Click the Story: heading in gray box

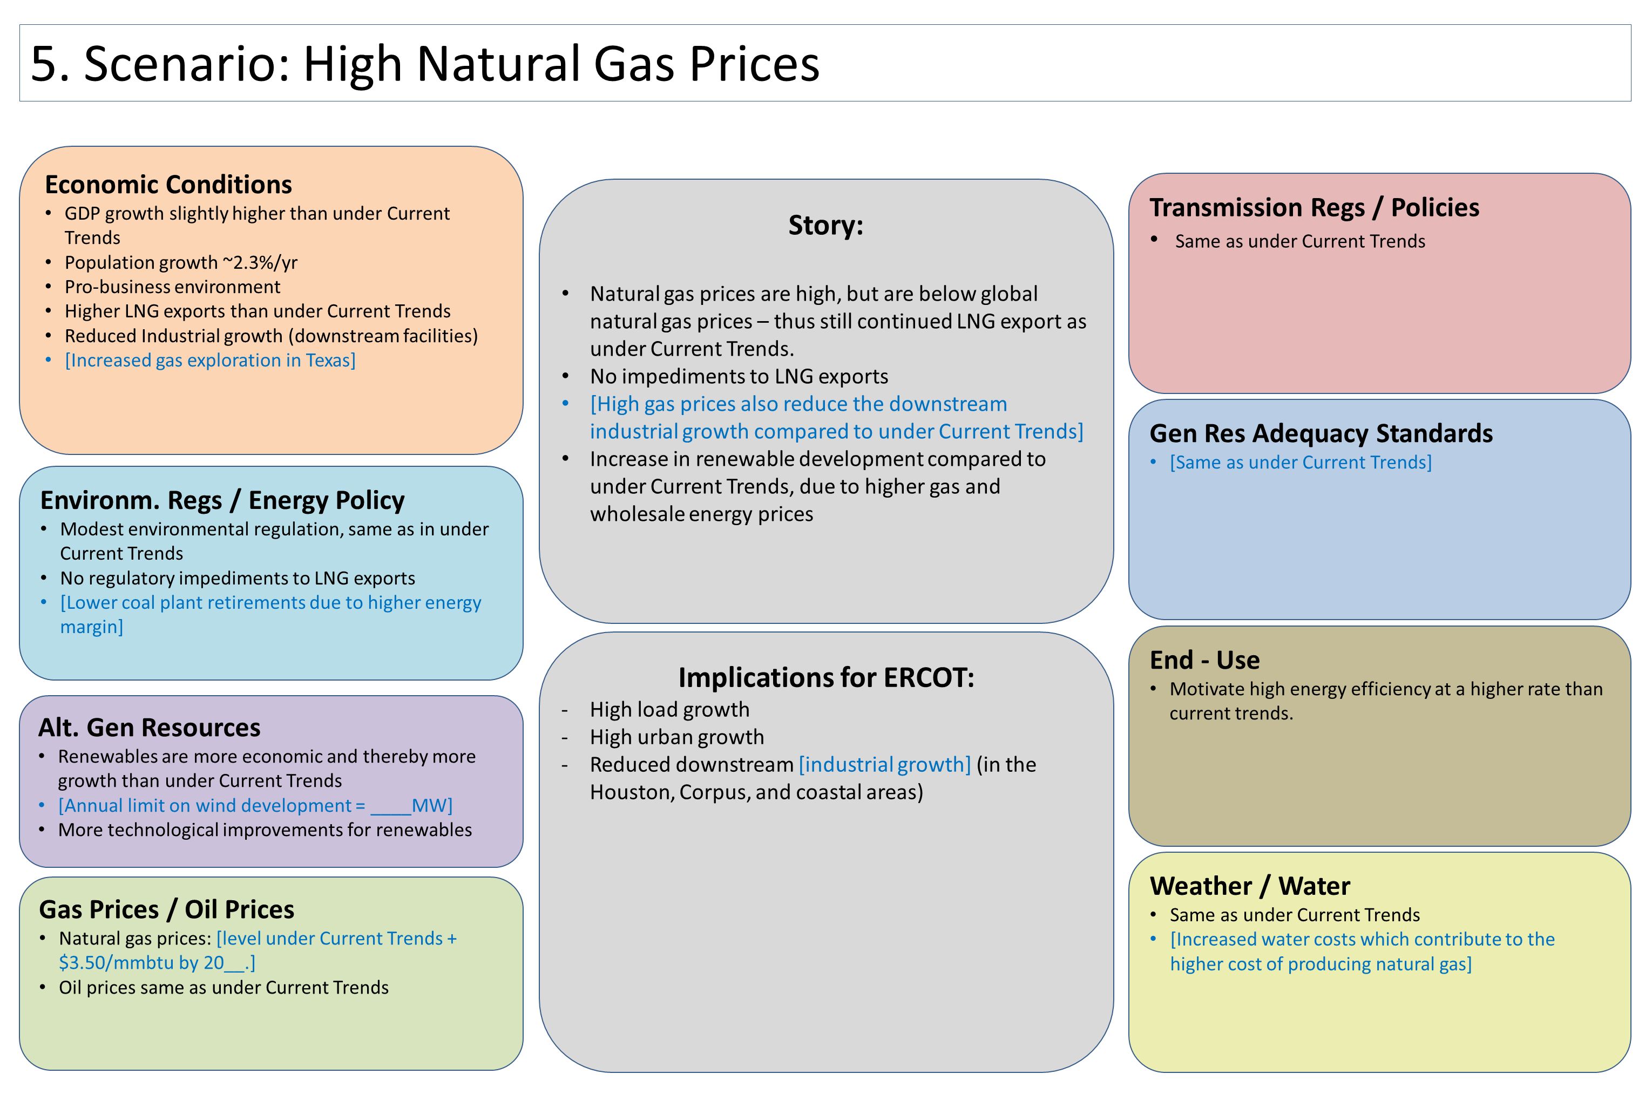826,226
